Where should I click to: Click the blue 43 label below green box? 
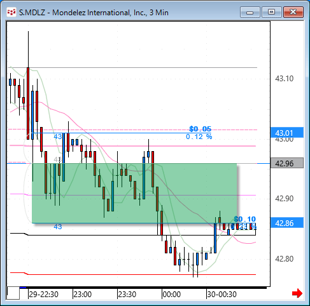(x=58, y=227)
